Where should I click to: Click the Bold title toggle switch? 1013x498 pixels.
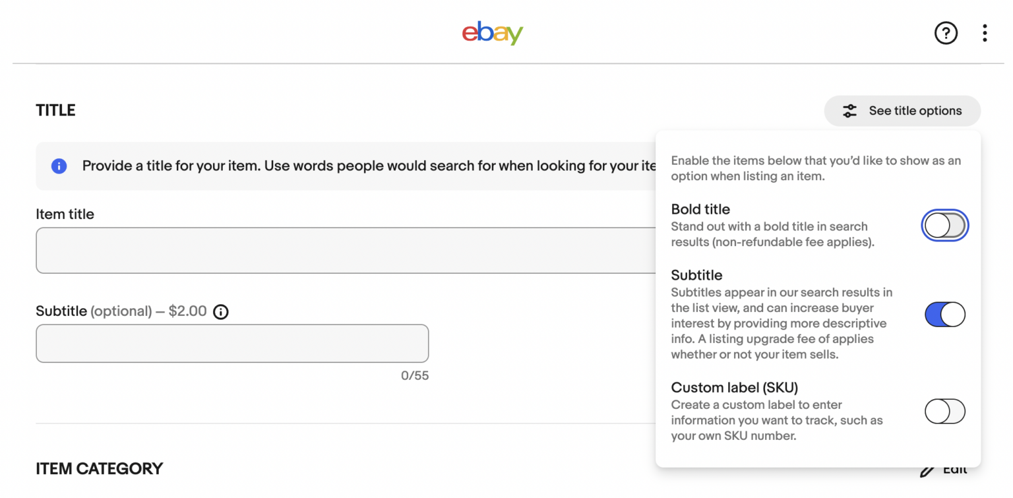coord(944,225)
